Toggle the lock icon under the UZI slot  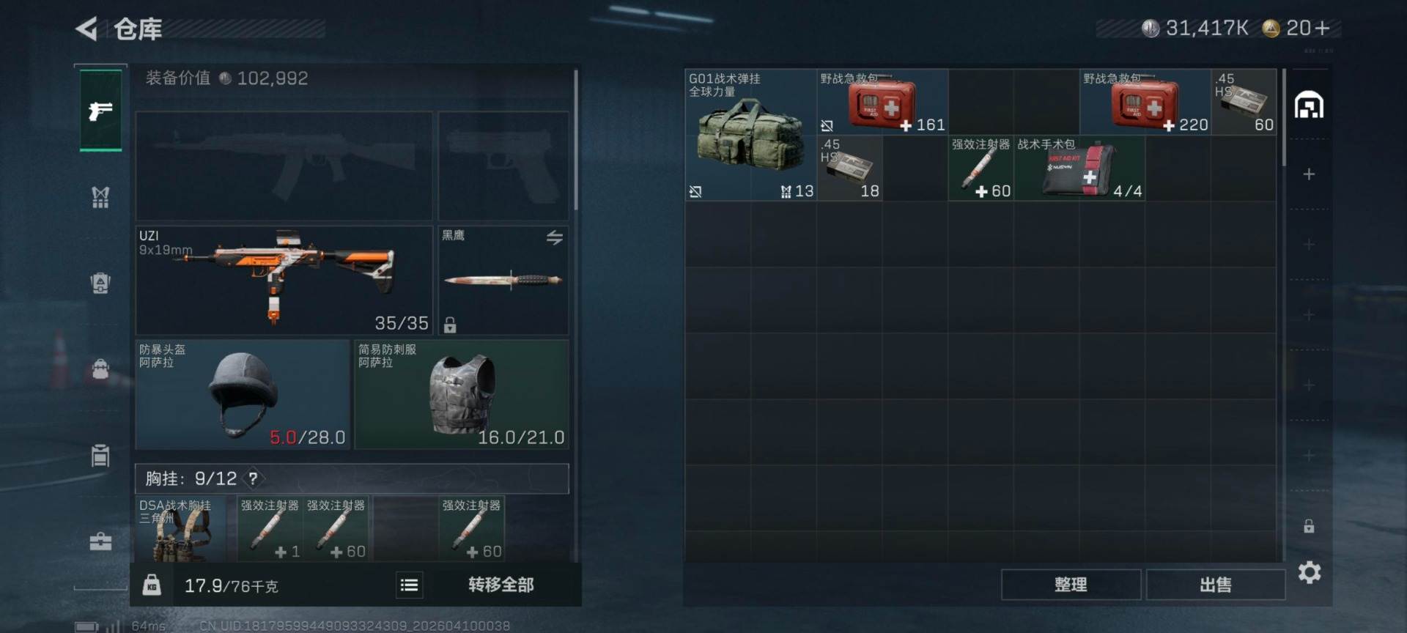tap(450, 325)
